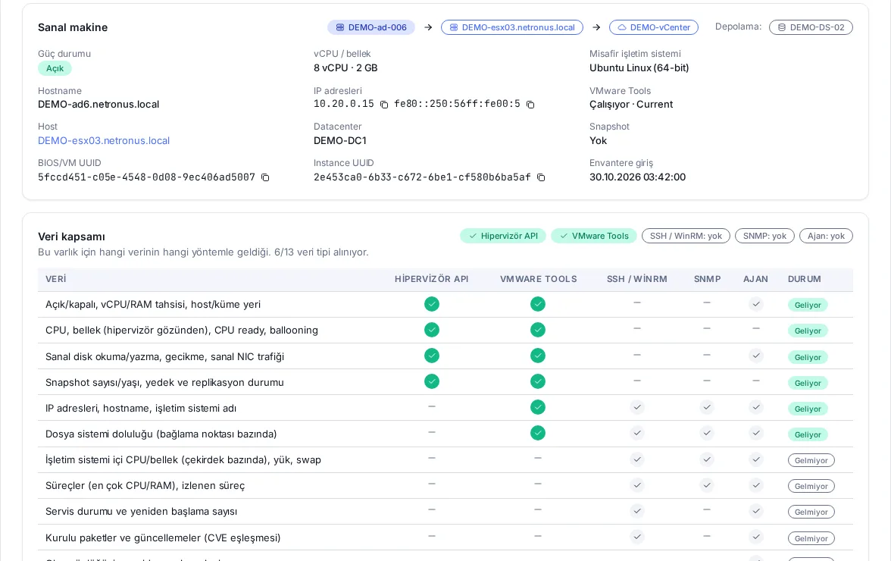The image size is (891, 561).
Task: Click Gelmiyor badge in Kurulu paketler row
Action: [811, 538]
